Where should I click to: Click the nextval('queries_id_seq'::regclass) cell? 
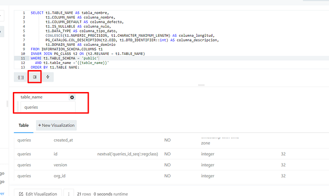(x=128, y=154)
